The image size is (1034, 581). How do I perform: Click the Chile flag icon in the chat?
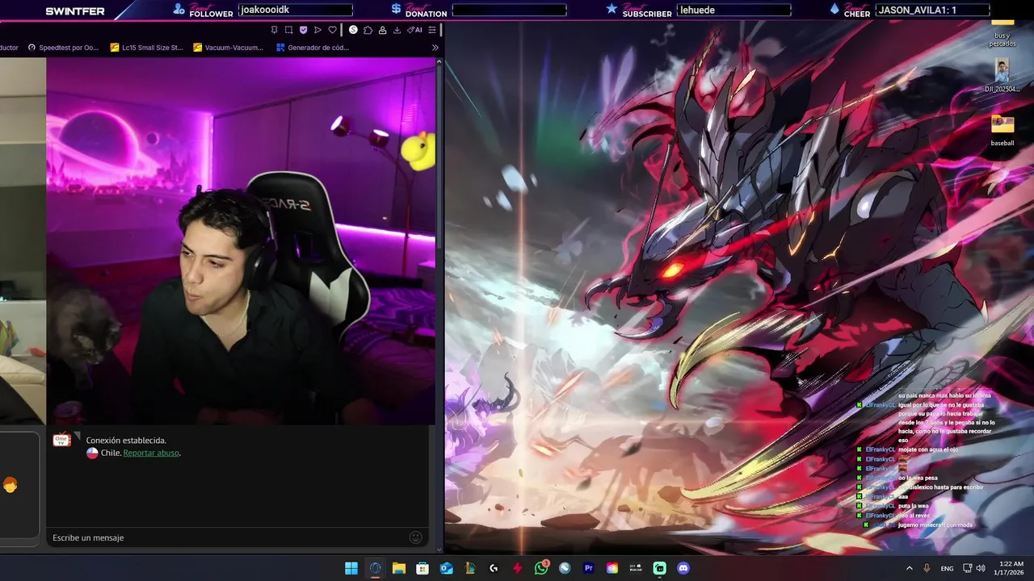coord(92,453)
